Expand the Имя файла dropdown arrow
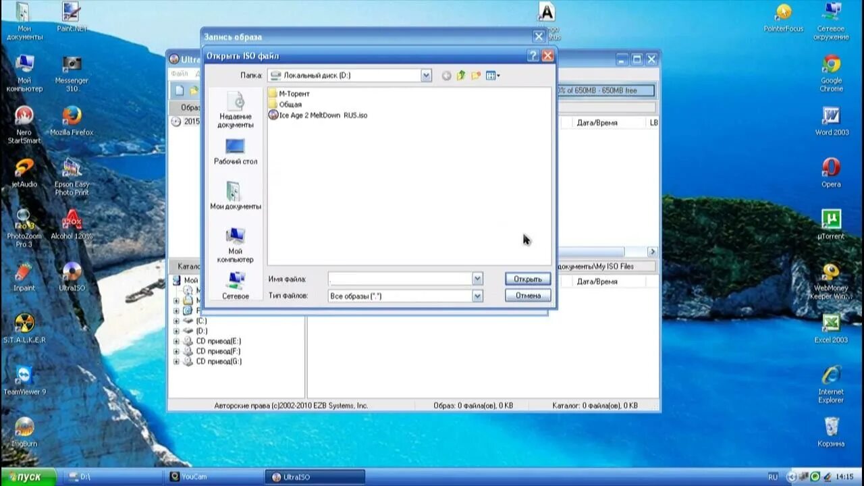Screen dimensions: 864x486 [477, 279]
